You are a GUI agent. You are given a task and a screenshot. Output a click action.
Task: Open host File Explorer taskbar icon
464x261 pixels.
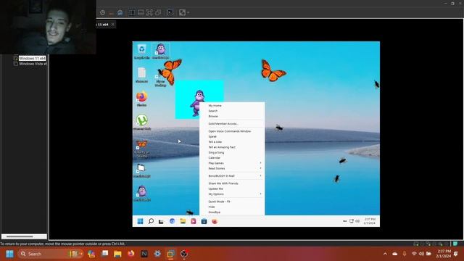[x=117, y=254]
